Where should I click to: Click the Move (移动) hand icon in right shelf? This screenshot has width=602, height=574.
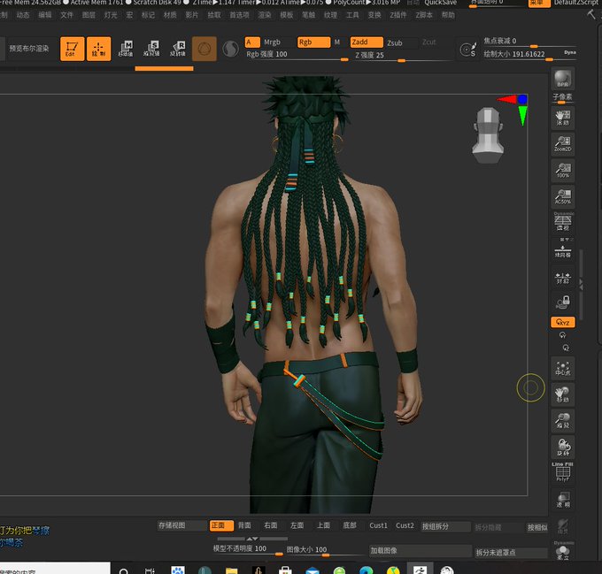(x=563, y=394)
